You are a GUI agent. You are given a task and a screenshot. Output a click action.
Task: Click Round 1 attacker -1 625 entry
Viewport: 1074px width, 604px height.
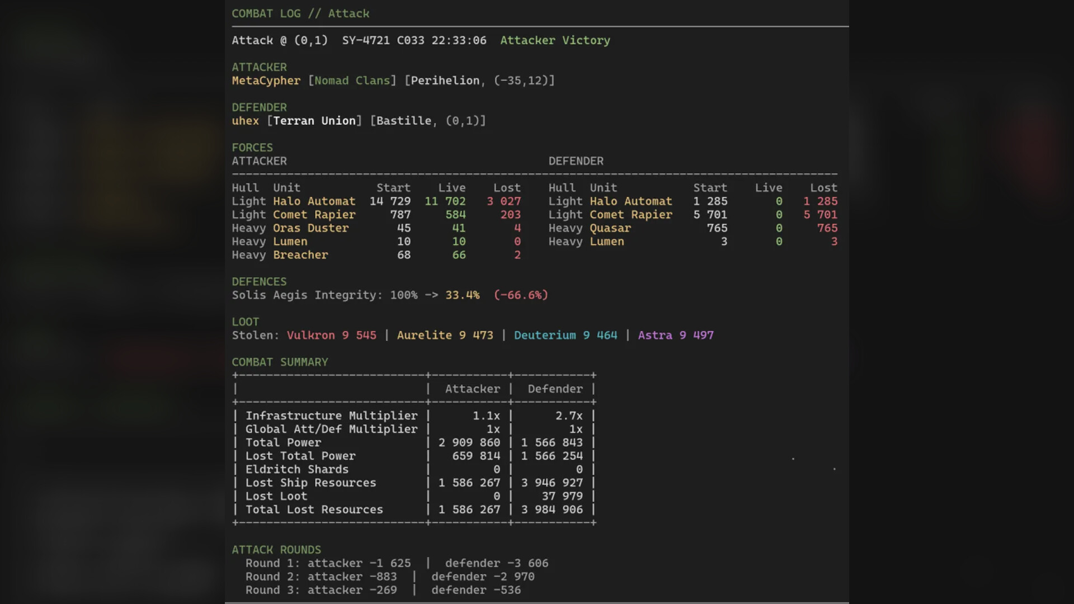point(359,564)
